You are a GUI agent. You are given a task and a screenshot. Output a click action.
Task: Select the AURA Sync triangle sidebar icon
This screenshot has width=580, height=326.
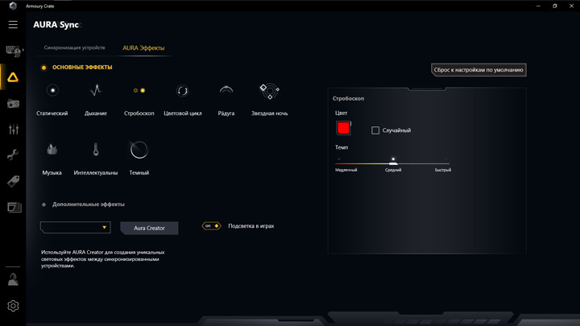13,77
